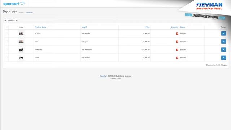The height and width of the screenshot is (130, 231).
Task: Select the $10,000.00 price cell
Action: point(135,50)
